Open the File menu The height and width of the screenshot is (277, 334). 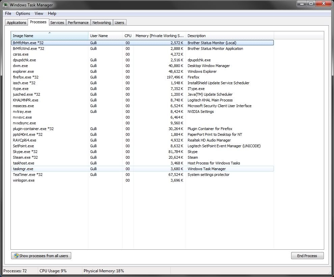8,13
